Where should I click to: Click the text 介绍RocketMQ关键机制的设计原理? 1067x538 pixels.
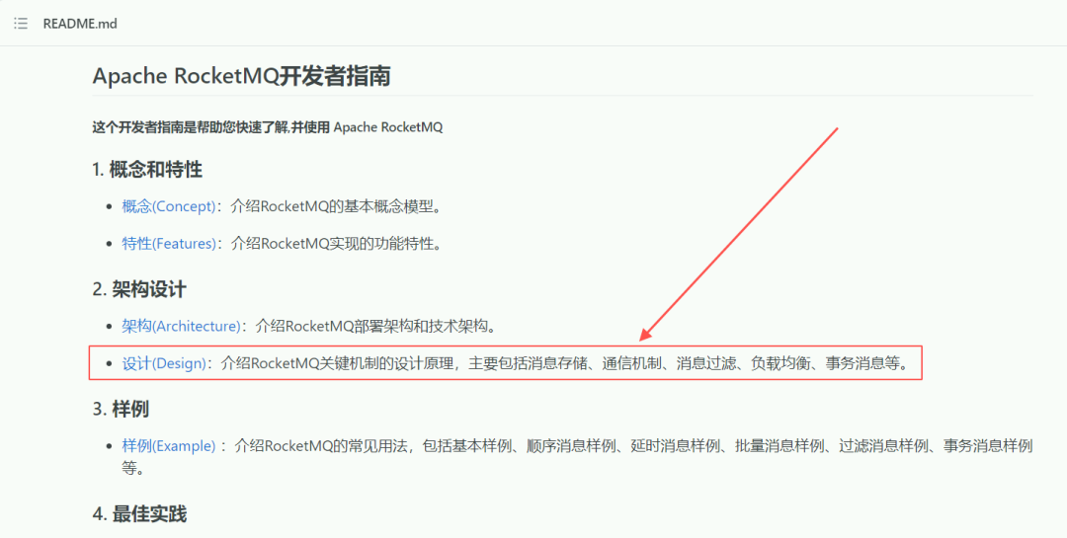337,363
